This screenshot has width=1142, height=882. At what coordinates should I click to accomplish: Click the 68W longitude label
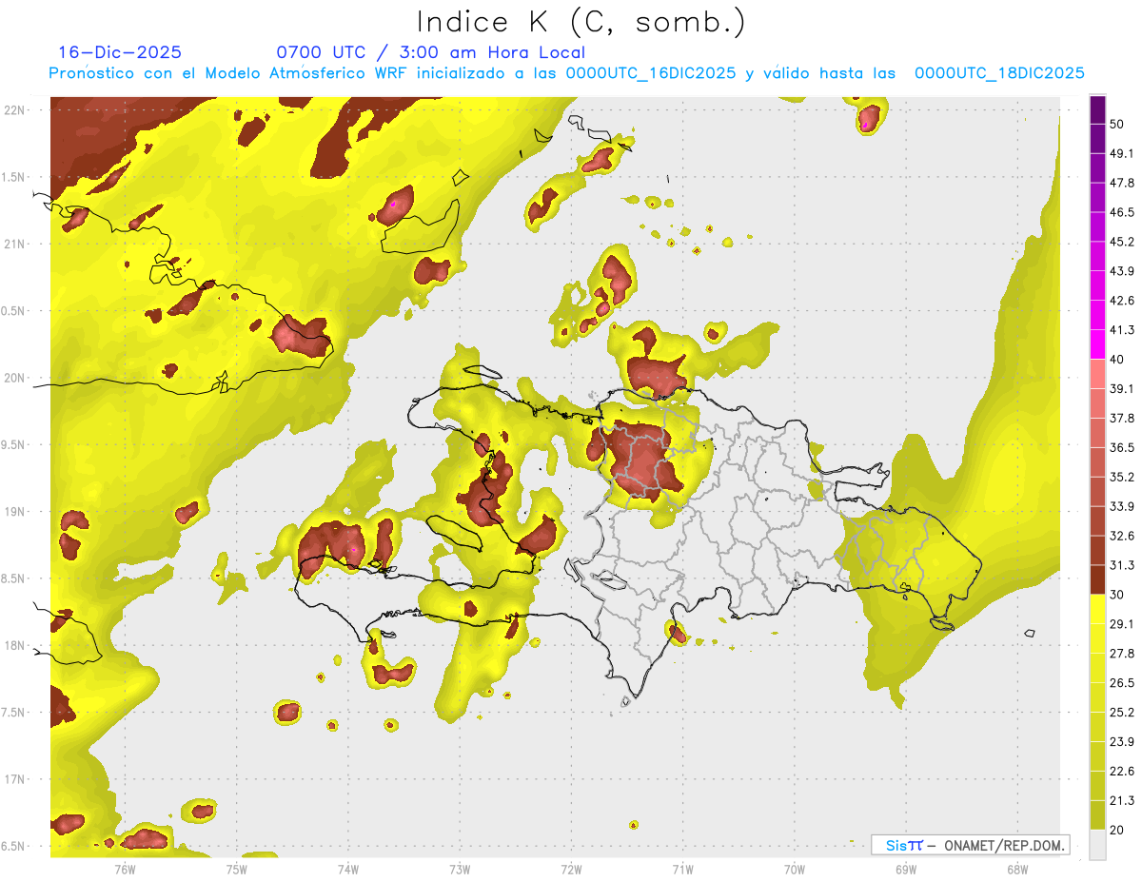click(1016, 869)
